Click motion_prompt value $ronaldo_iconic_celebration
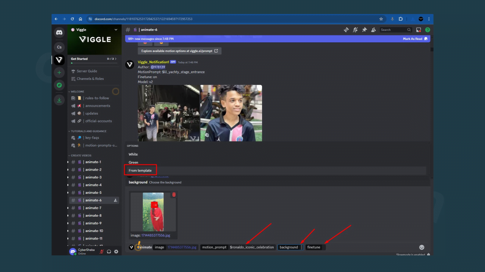Viewport: 485px width, 272px height. pyautogui.click(x=252, y=247)
